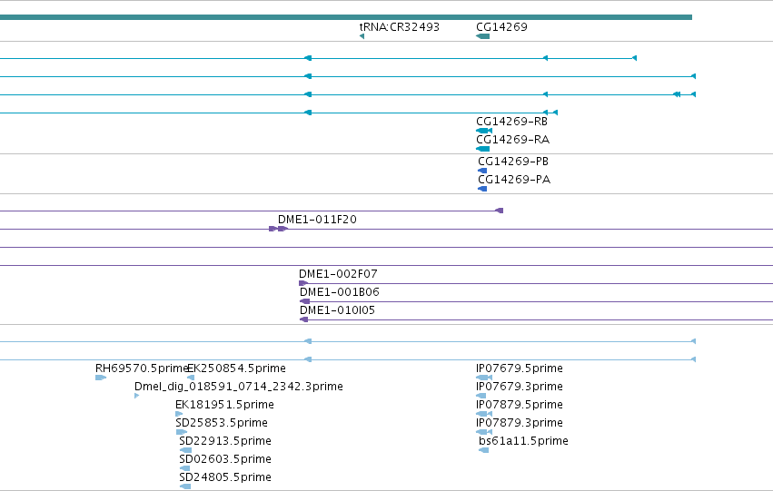Click the SD25853.5prime EST glyph
This screenshot has height=491, width=773.
(182, 432)
